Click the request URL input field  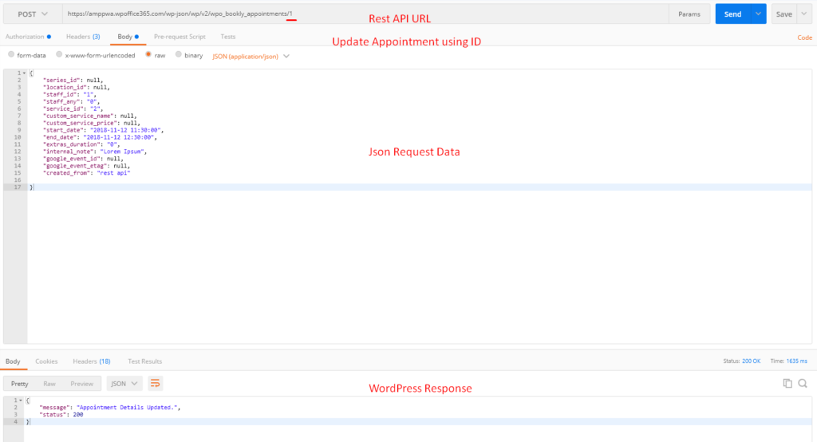[365, 14]
